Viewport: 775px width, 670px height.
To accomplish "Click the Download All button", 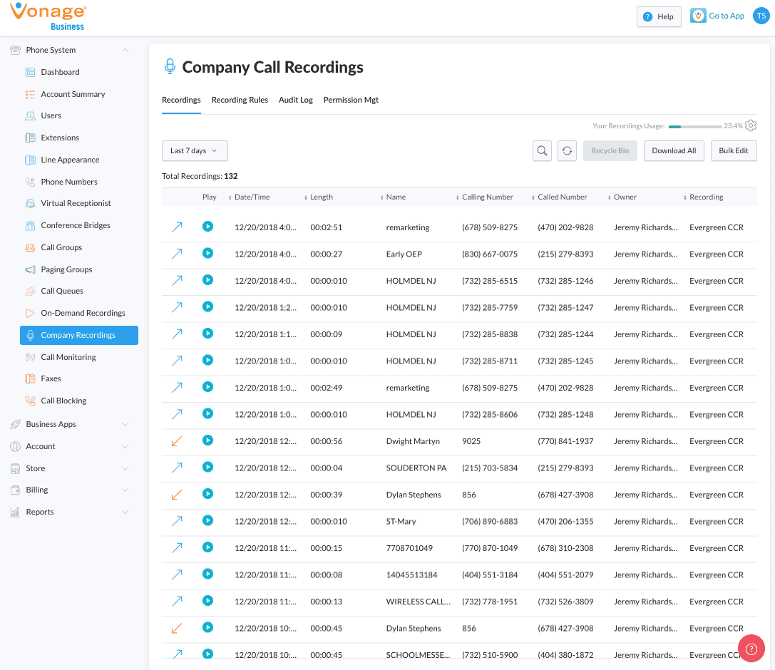I will pyautogui.click(x=674, y=151).
